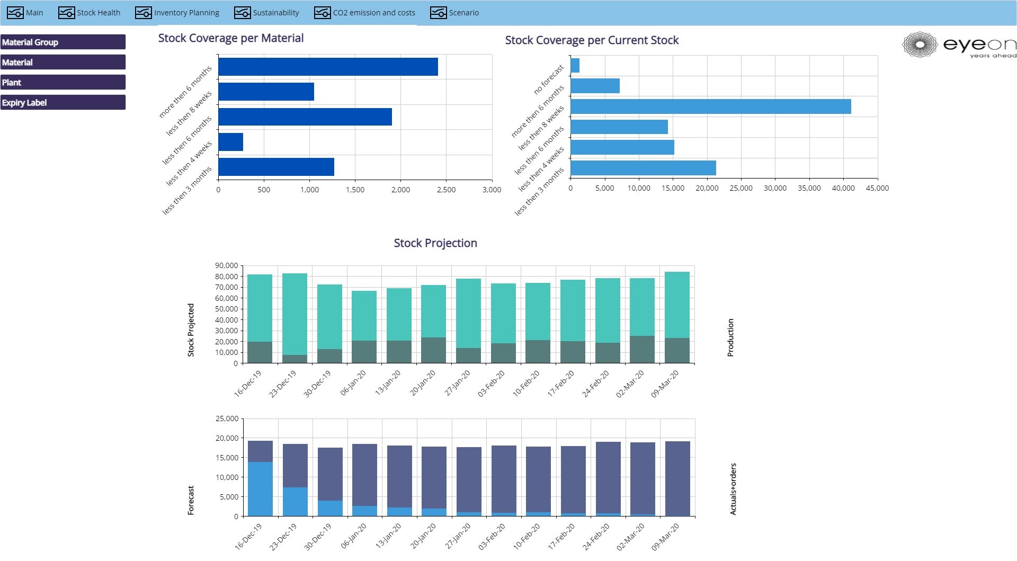Select the longest bar in Stock Coverage per Material
1017x561 pixels.
click(x=328, y=67)
